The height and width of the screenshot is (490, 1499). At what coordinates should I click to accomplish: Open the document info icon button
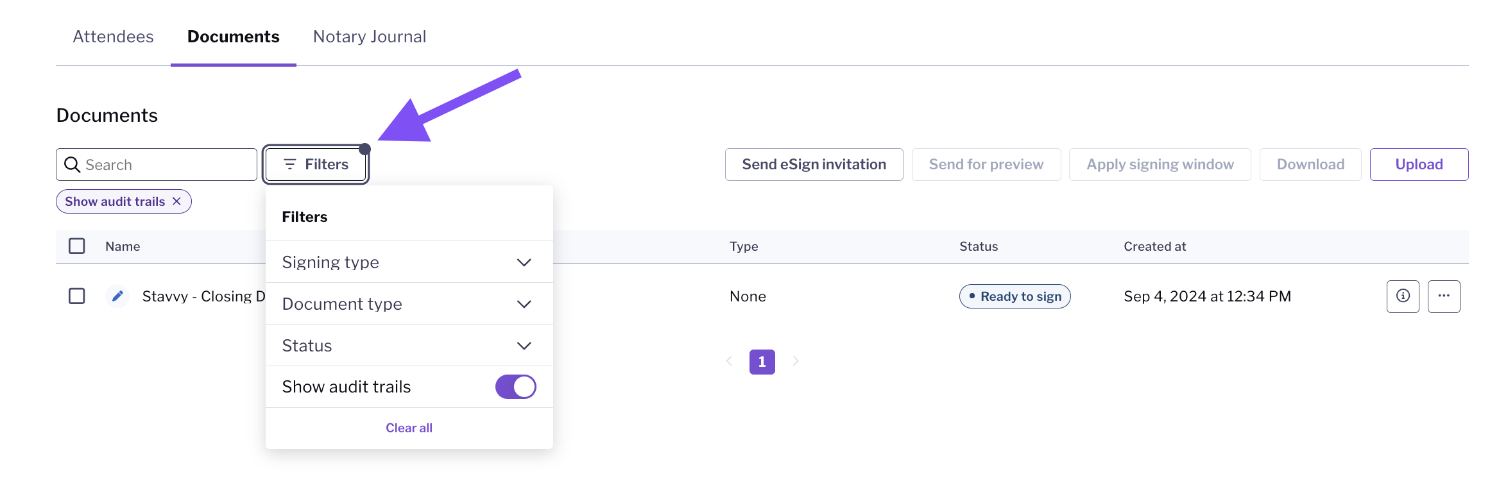(1403, 296)
